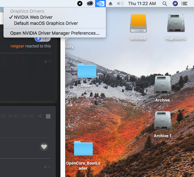Activate Siri from the menu bar
194x177 pixels.
click(175, 4)
